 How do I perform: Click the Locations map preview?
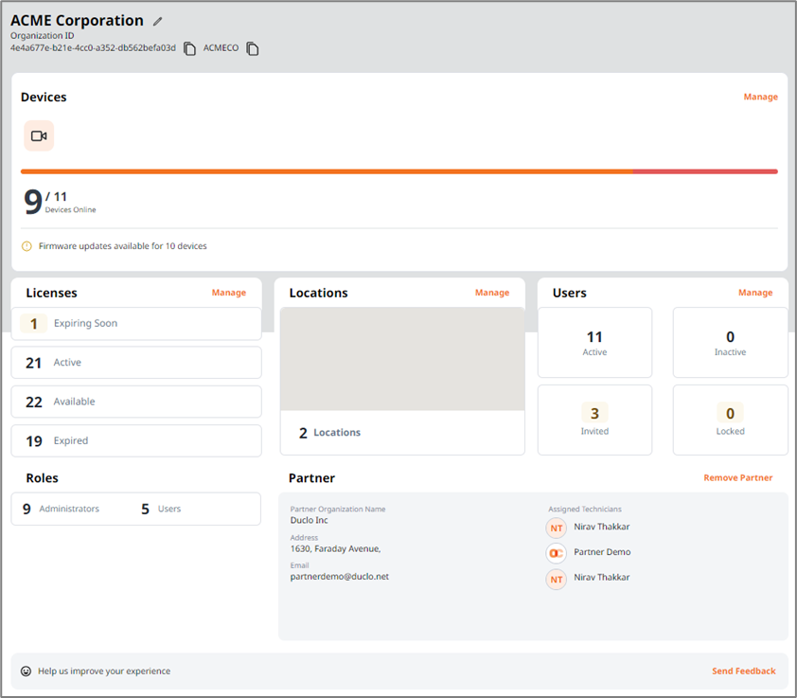coord(402,359)
